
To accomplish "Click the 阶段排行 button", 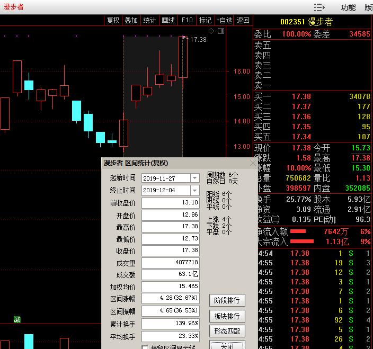I will [227, 300].
